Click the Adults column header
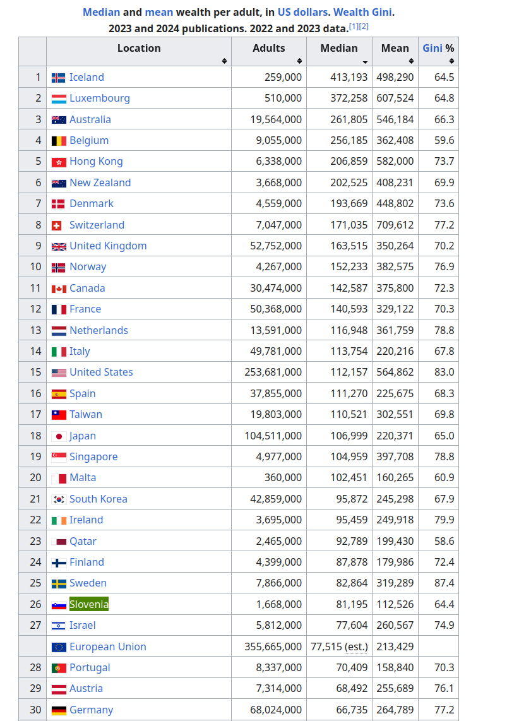This screenshot has width=507, height=721. pos(269,52)
